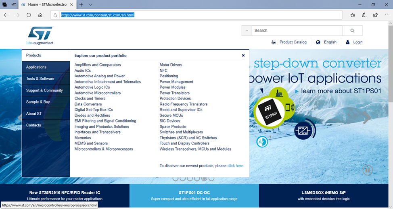Close the product portfolio panel

243,56
